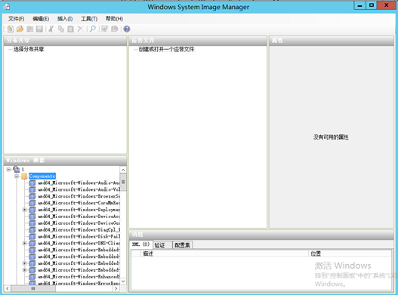398x295 pixels.
Task: Click the down arrow of the image tree scrollbar
Action: point(123,281)
